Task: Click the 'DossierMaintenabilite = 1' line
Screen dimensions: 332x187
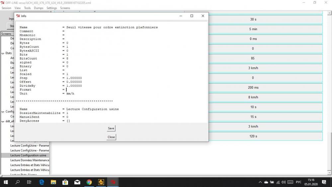Action: pyautogui.click(x=44, y=113)
